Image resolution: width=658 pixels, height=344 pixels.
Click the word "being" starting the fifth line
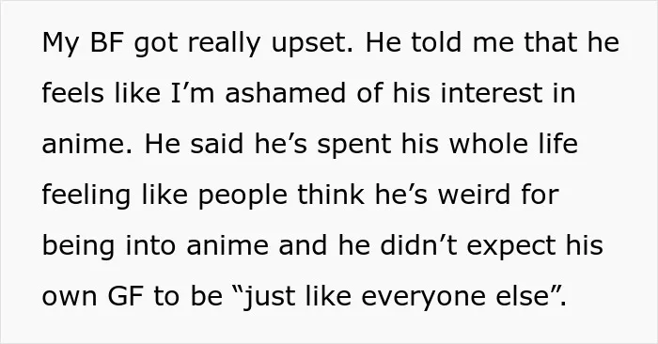78,246
